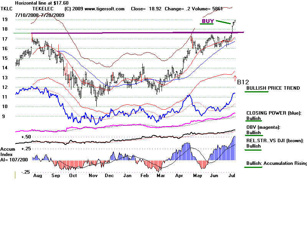307x230 pixels.
Task: Select the "Volume= 5861" value
Action: click(207, 9)
